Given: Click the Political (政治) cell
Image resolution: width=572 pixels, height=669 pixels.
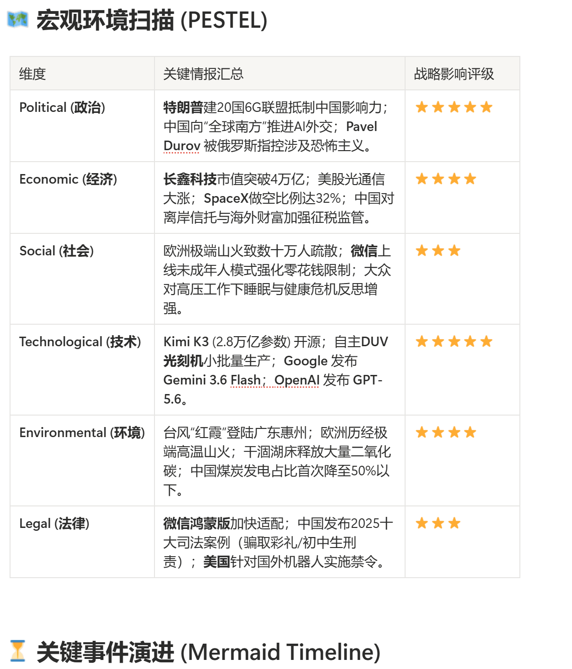Looking at the screenshot, I should click(82, 126).
